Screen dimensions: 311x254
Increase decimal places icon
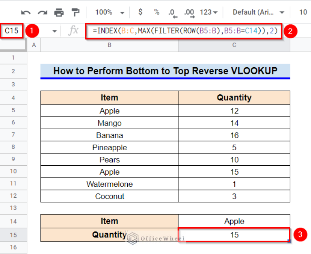point(189,13)
